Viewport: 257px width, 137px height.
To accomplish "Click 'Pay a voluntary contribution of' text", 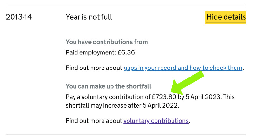I will 108,97.
